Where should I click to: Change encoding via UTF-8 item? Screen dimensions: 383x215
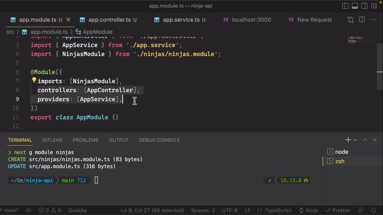pos(230,210)
